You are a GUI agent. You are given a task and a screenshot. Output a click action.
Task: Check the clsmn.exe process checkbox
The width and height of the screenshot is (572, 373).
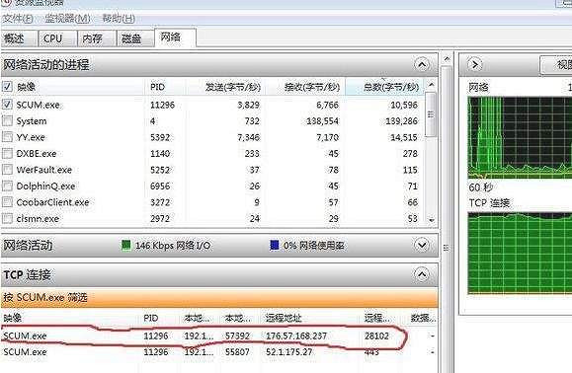click(x=7, y=218)
